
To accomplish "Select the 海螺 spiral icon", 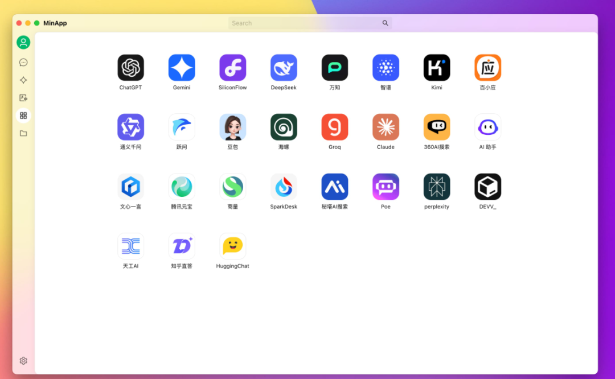I will coord(284,127).
